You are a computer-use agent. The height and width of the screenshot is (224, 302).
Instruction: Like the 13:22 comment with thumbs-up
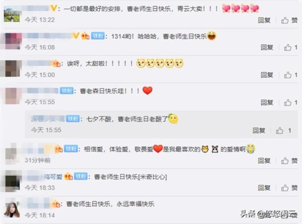pos(285,20)
